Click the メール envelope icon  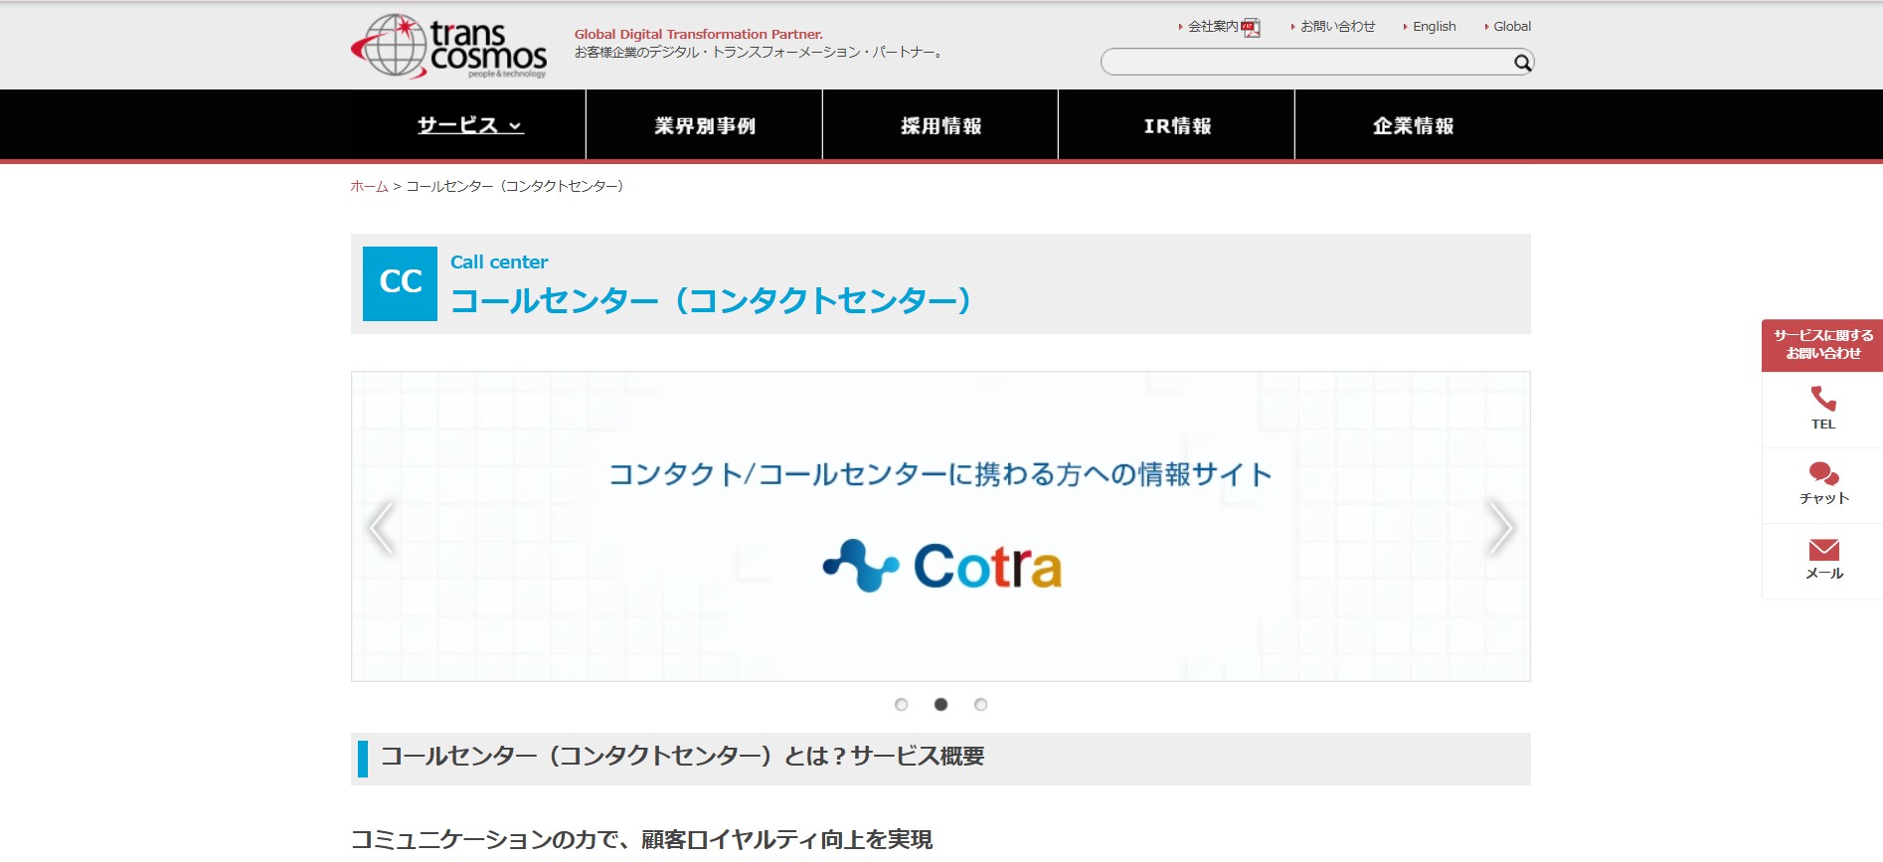[1823, 549]
